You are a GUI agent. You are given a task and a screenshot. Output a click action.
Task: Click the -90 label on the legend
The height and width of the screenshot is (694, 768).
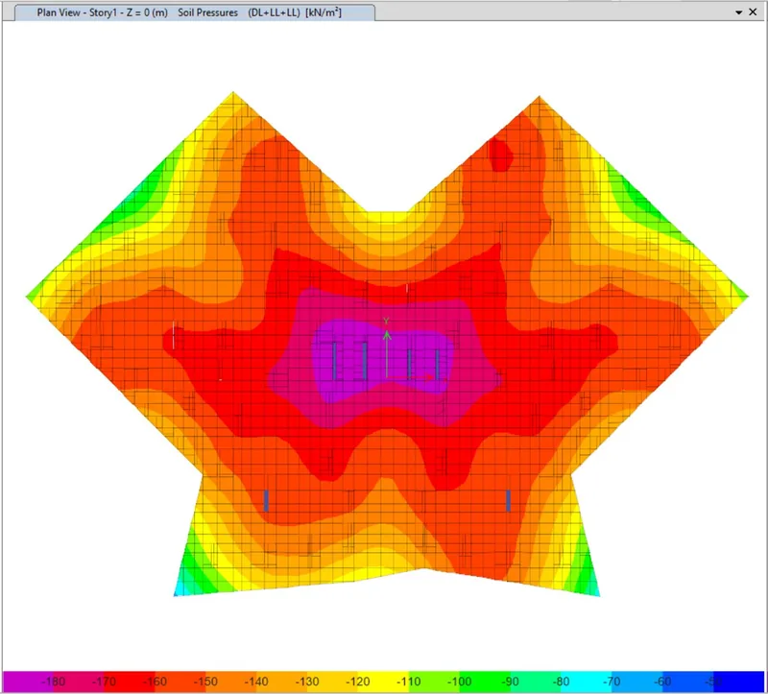click(510, 682)
